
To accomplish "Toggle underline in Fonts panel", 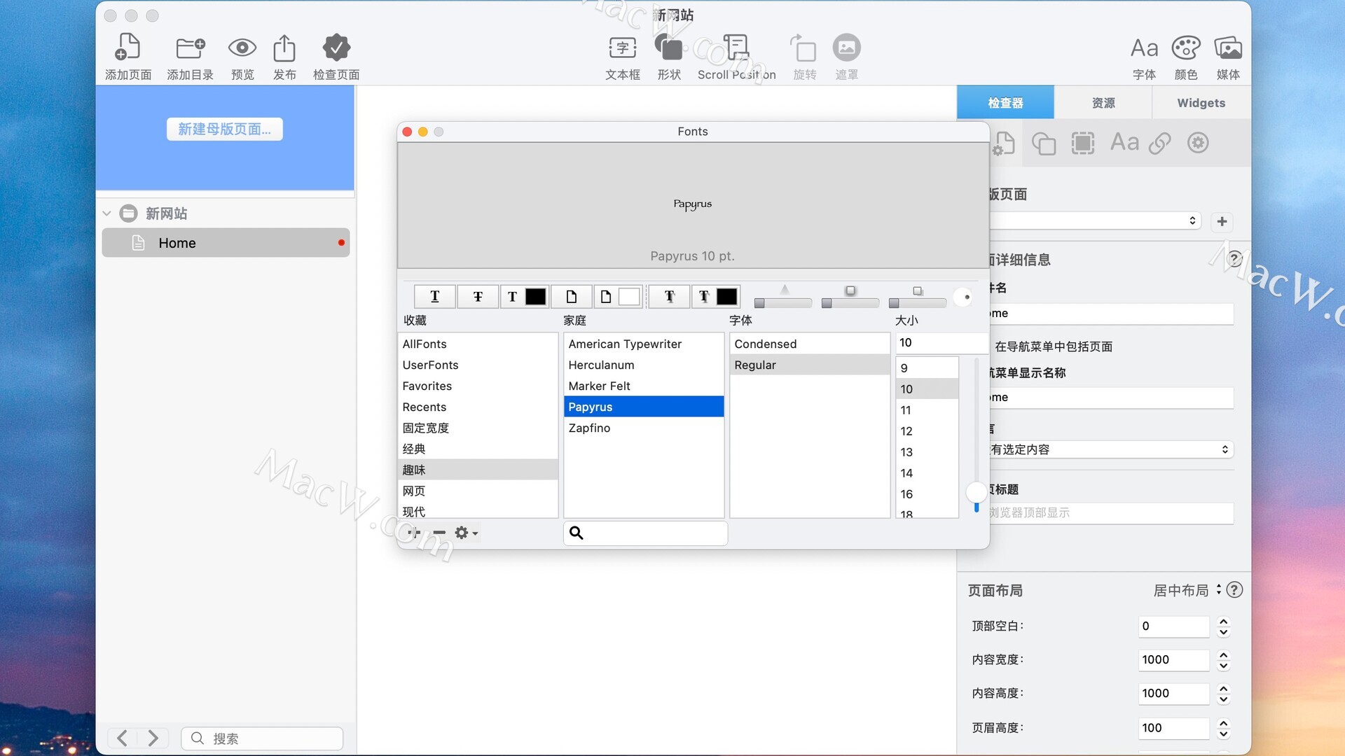I will [x=434, y=297].
